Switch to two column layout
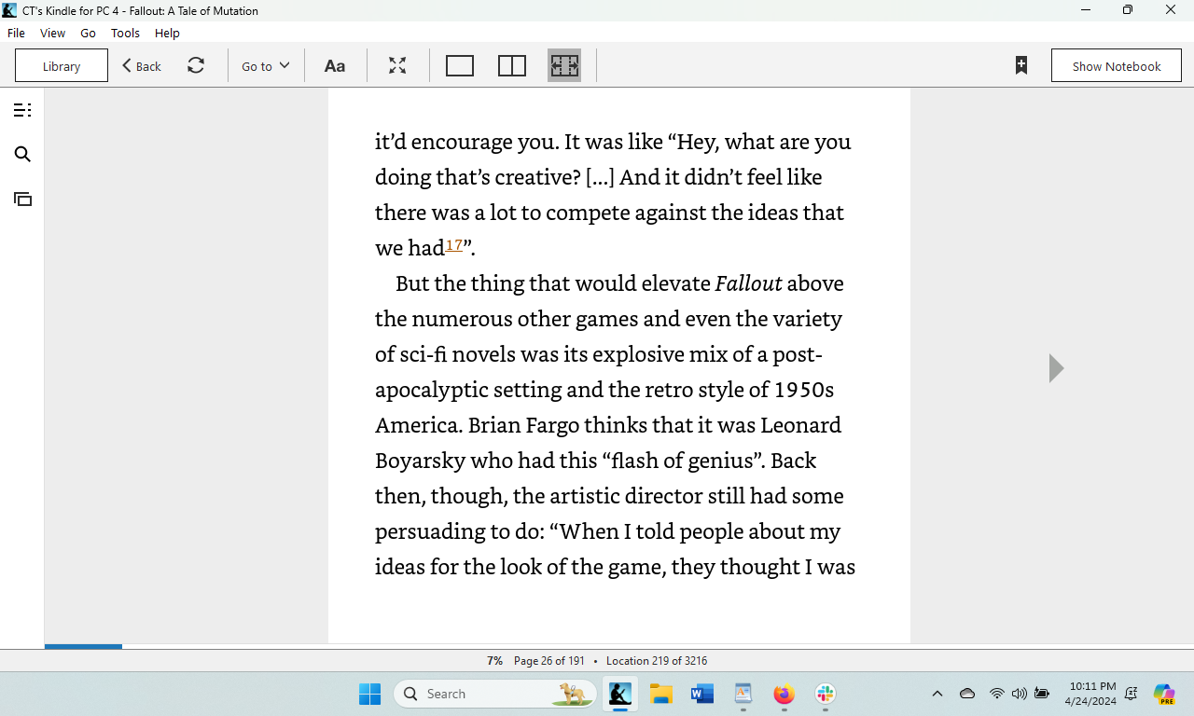Image resolution: width=1194 pixels, height=716 pixels. point(512,66)
